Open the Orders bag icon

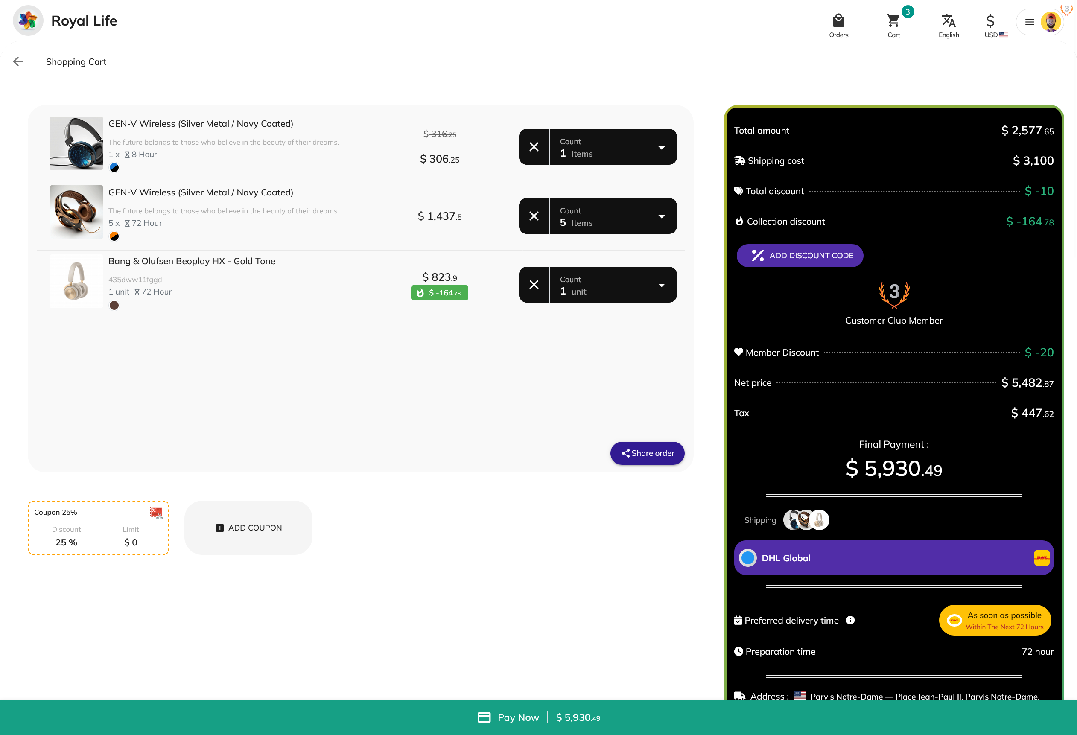point(838,21)
